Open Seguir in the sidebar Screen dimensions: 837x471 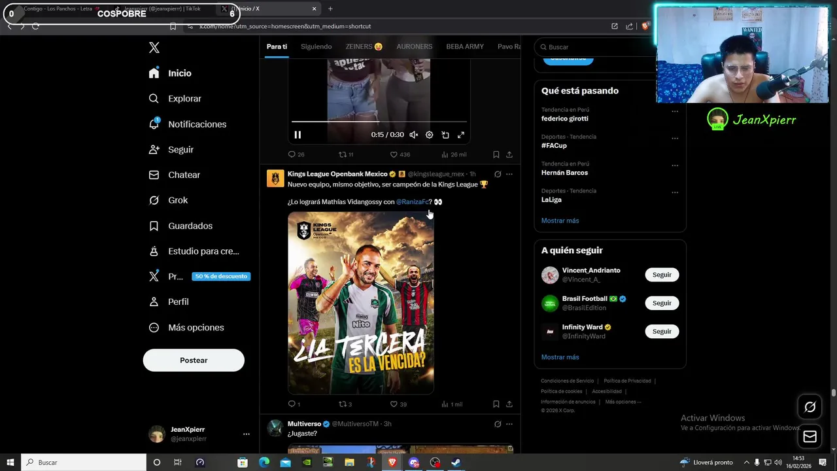171,150
